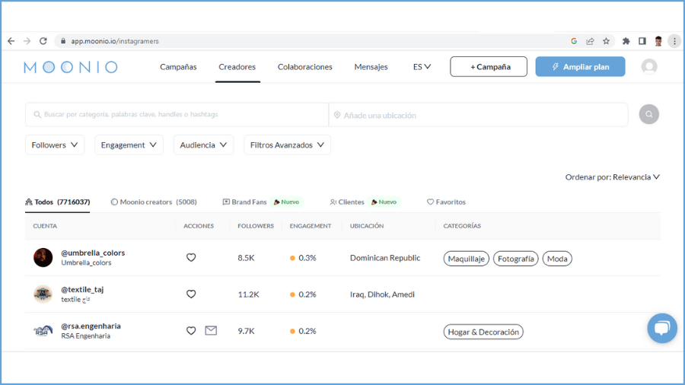
Task: Expand the Followers filter dropdown
Action: point(55,145)
